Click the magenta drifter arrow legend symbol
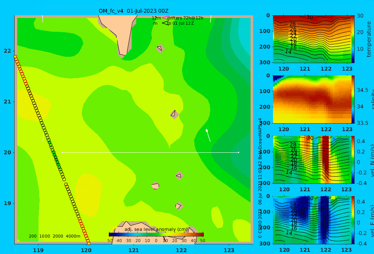The height and width of the screenshot is (254, 374). tap(165, 18)
